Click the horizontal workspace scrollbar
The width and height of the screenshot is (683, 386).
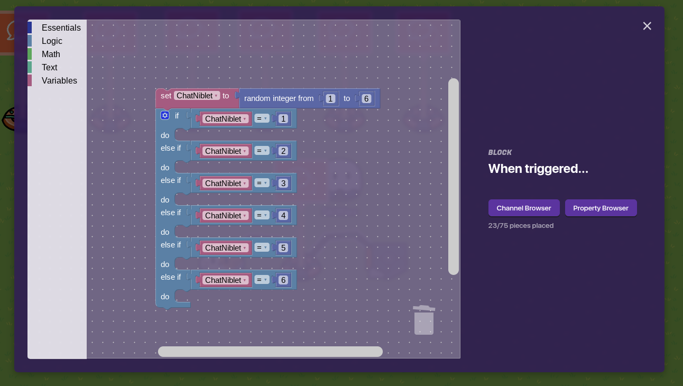[x=270, y=352]
